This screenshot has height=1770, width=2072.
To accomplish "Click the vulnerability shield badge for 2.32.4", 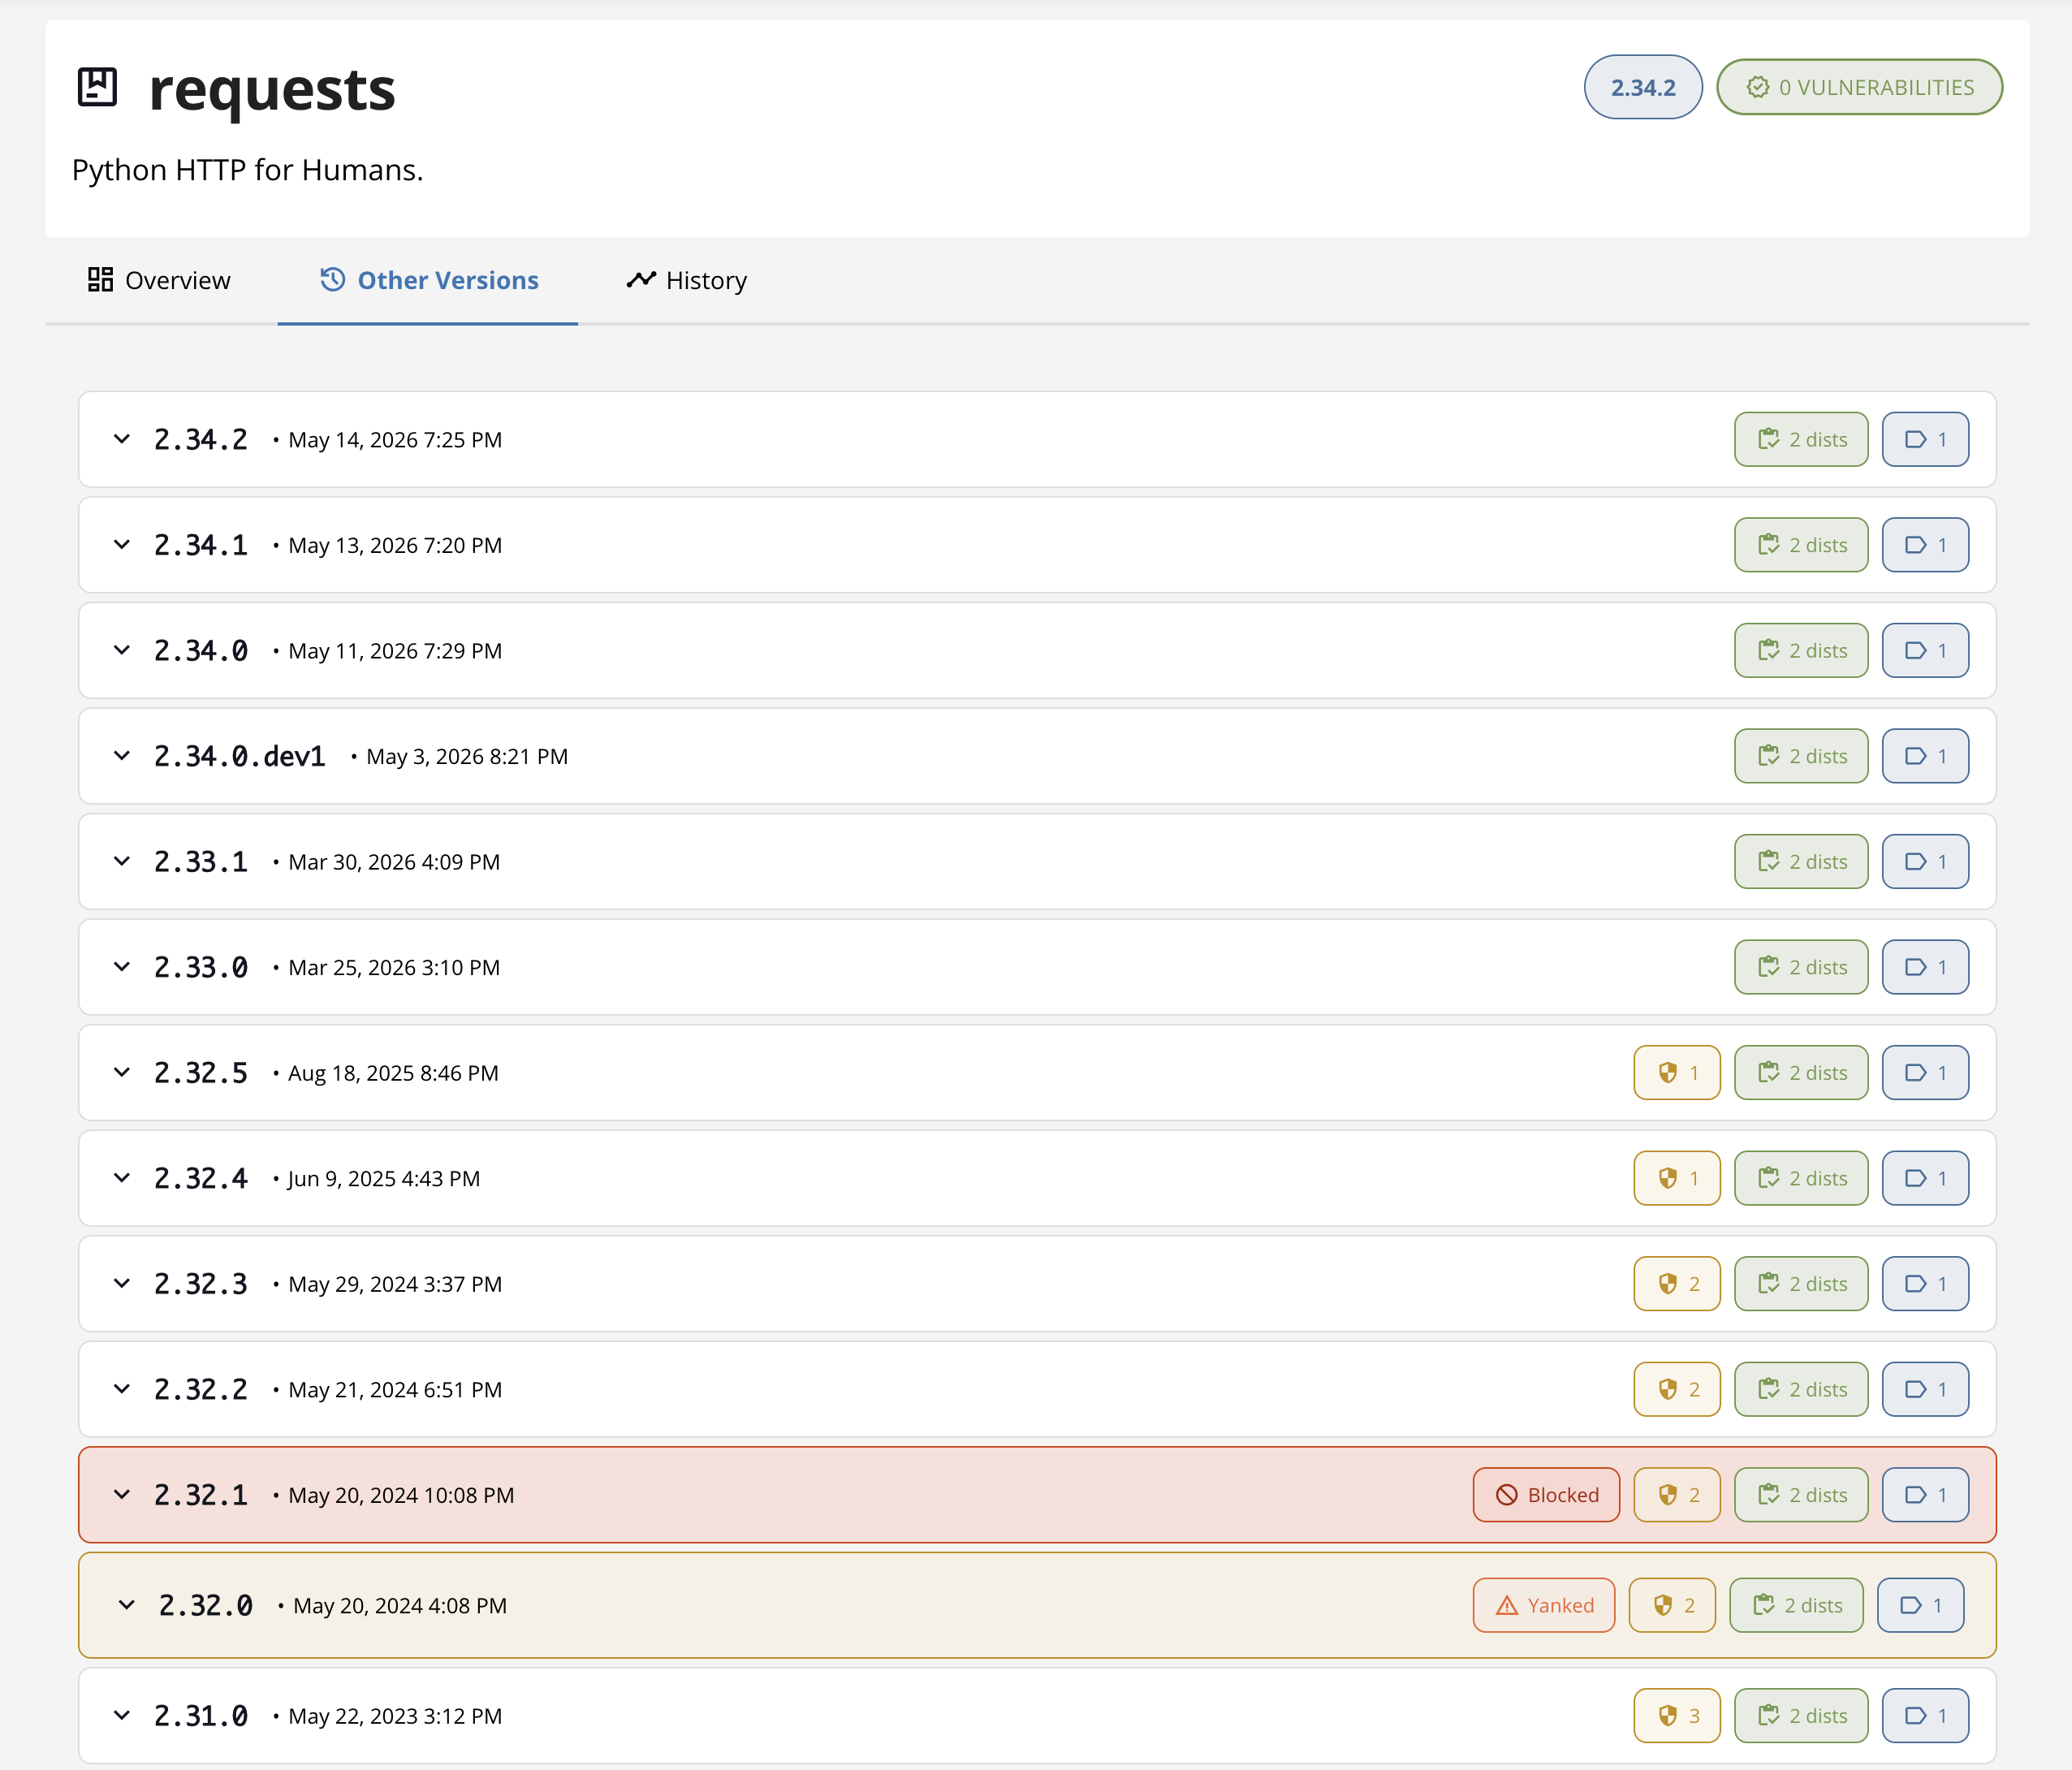I will (x=1677, y=1178).
